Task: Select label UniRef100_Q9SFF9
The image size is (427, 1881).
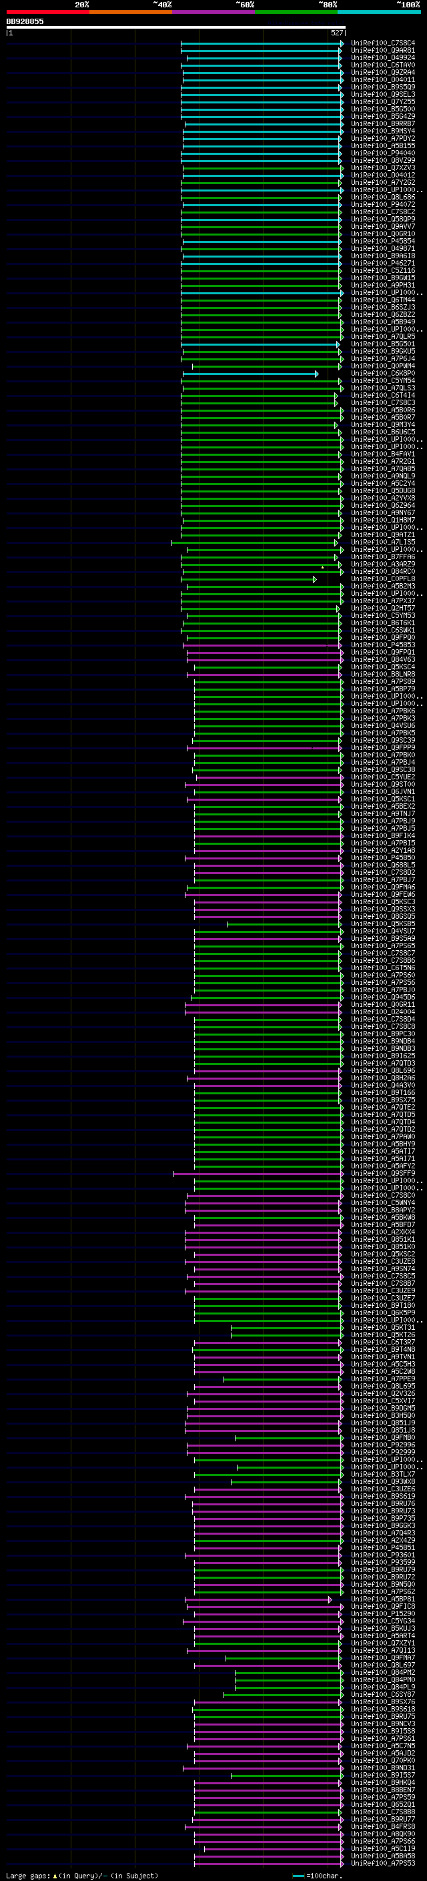Action: click(382, 1174)
